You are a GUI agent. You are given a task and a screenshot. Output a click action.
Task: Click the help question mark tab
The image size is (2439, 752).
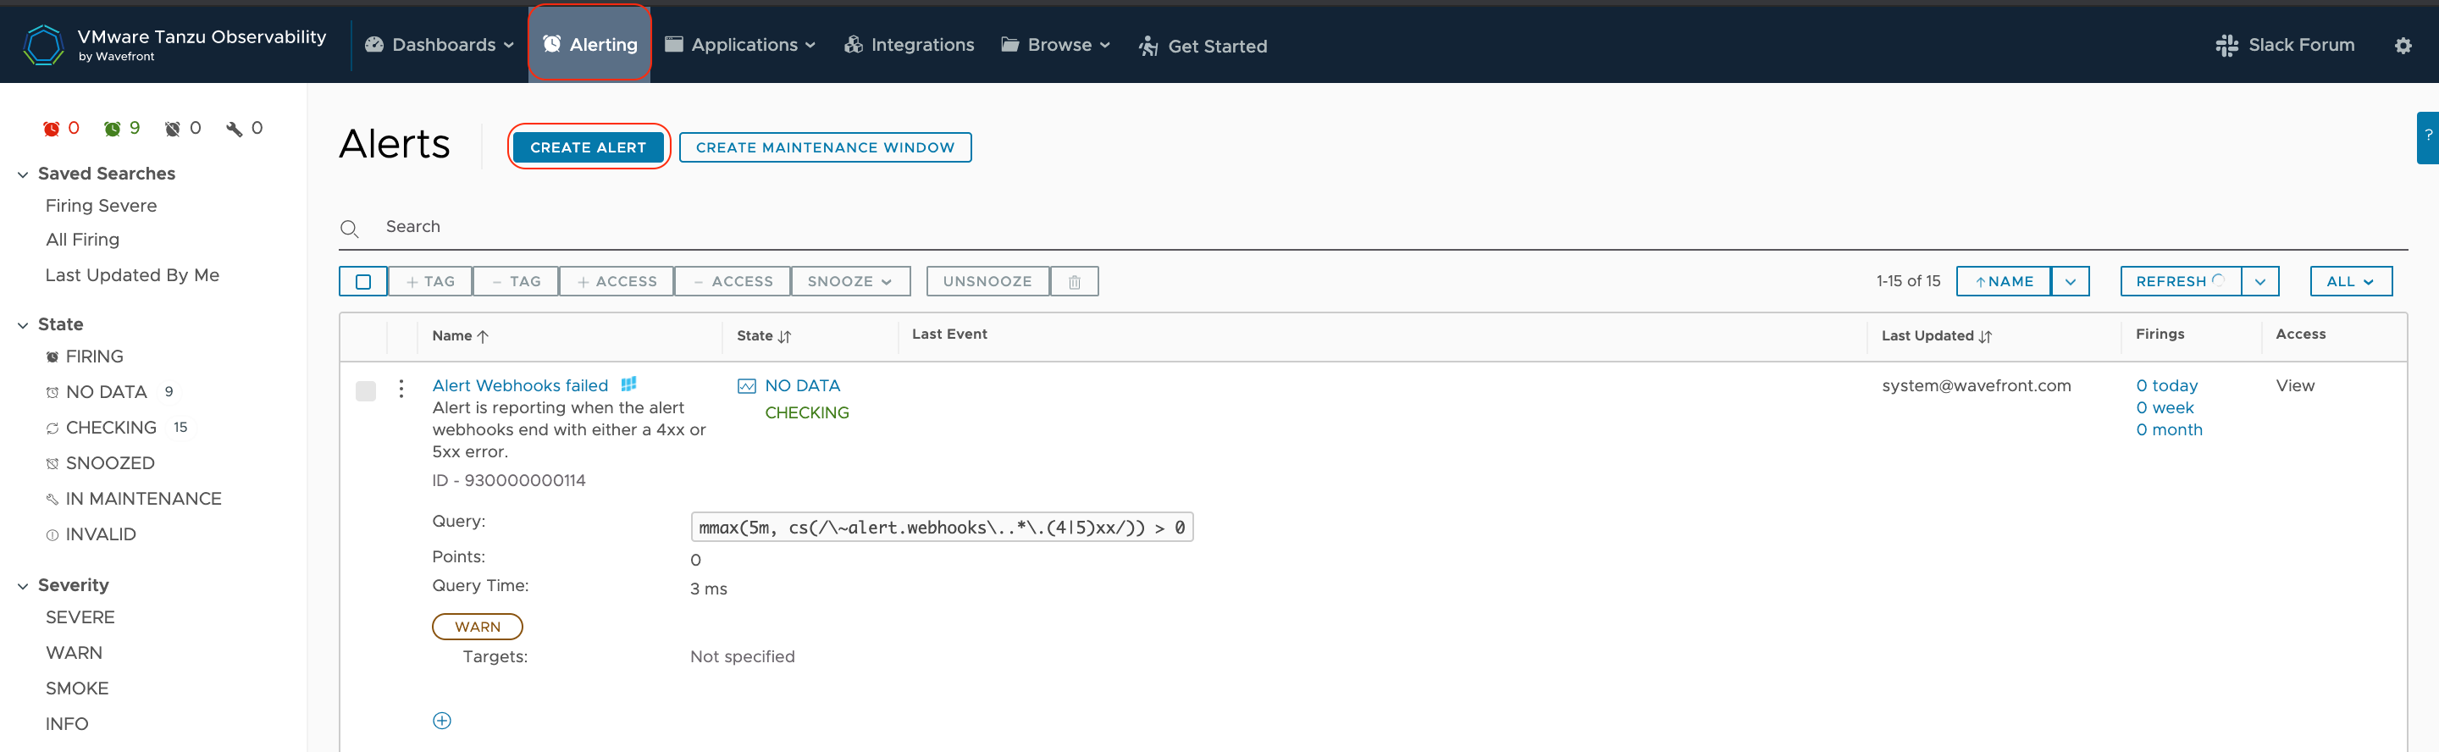pos(2428,137)
